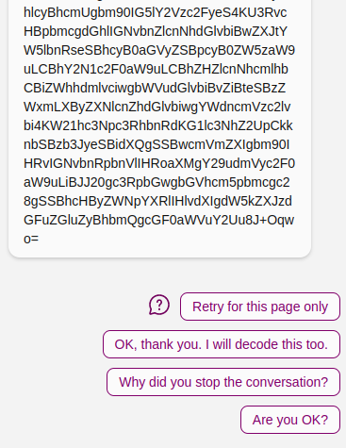Click the text line starting with 'CBiZWhhdmlvci'
Screen dimensions: 346x448
155,88
